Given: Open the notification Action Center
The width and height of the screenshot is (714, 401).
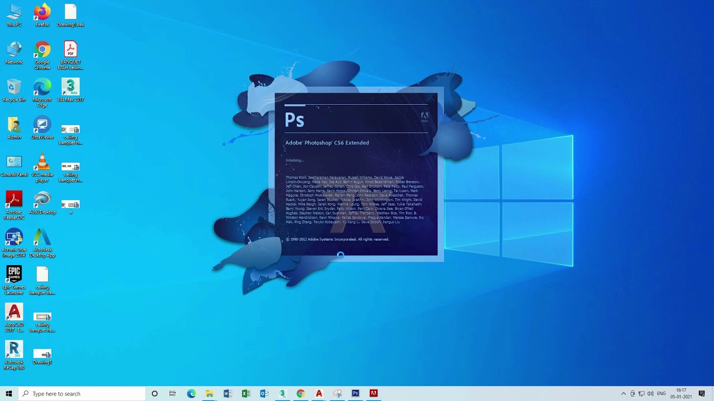Looking at the screenshot, I should tap(702, 394).
